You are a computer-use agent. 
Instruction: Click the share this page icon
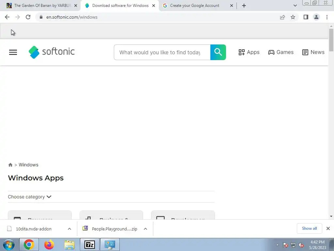pyautogui.click(x=282, y=17)
